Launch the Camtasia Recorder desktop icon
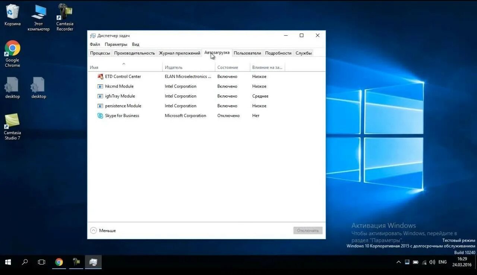 pyautogui.click(x=64, y=11)
